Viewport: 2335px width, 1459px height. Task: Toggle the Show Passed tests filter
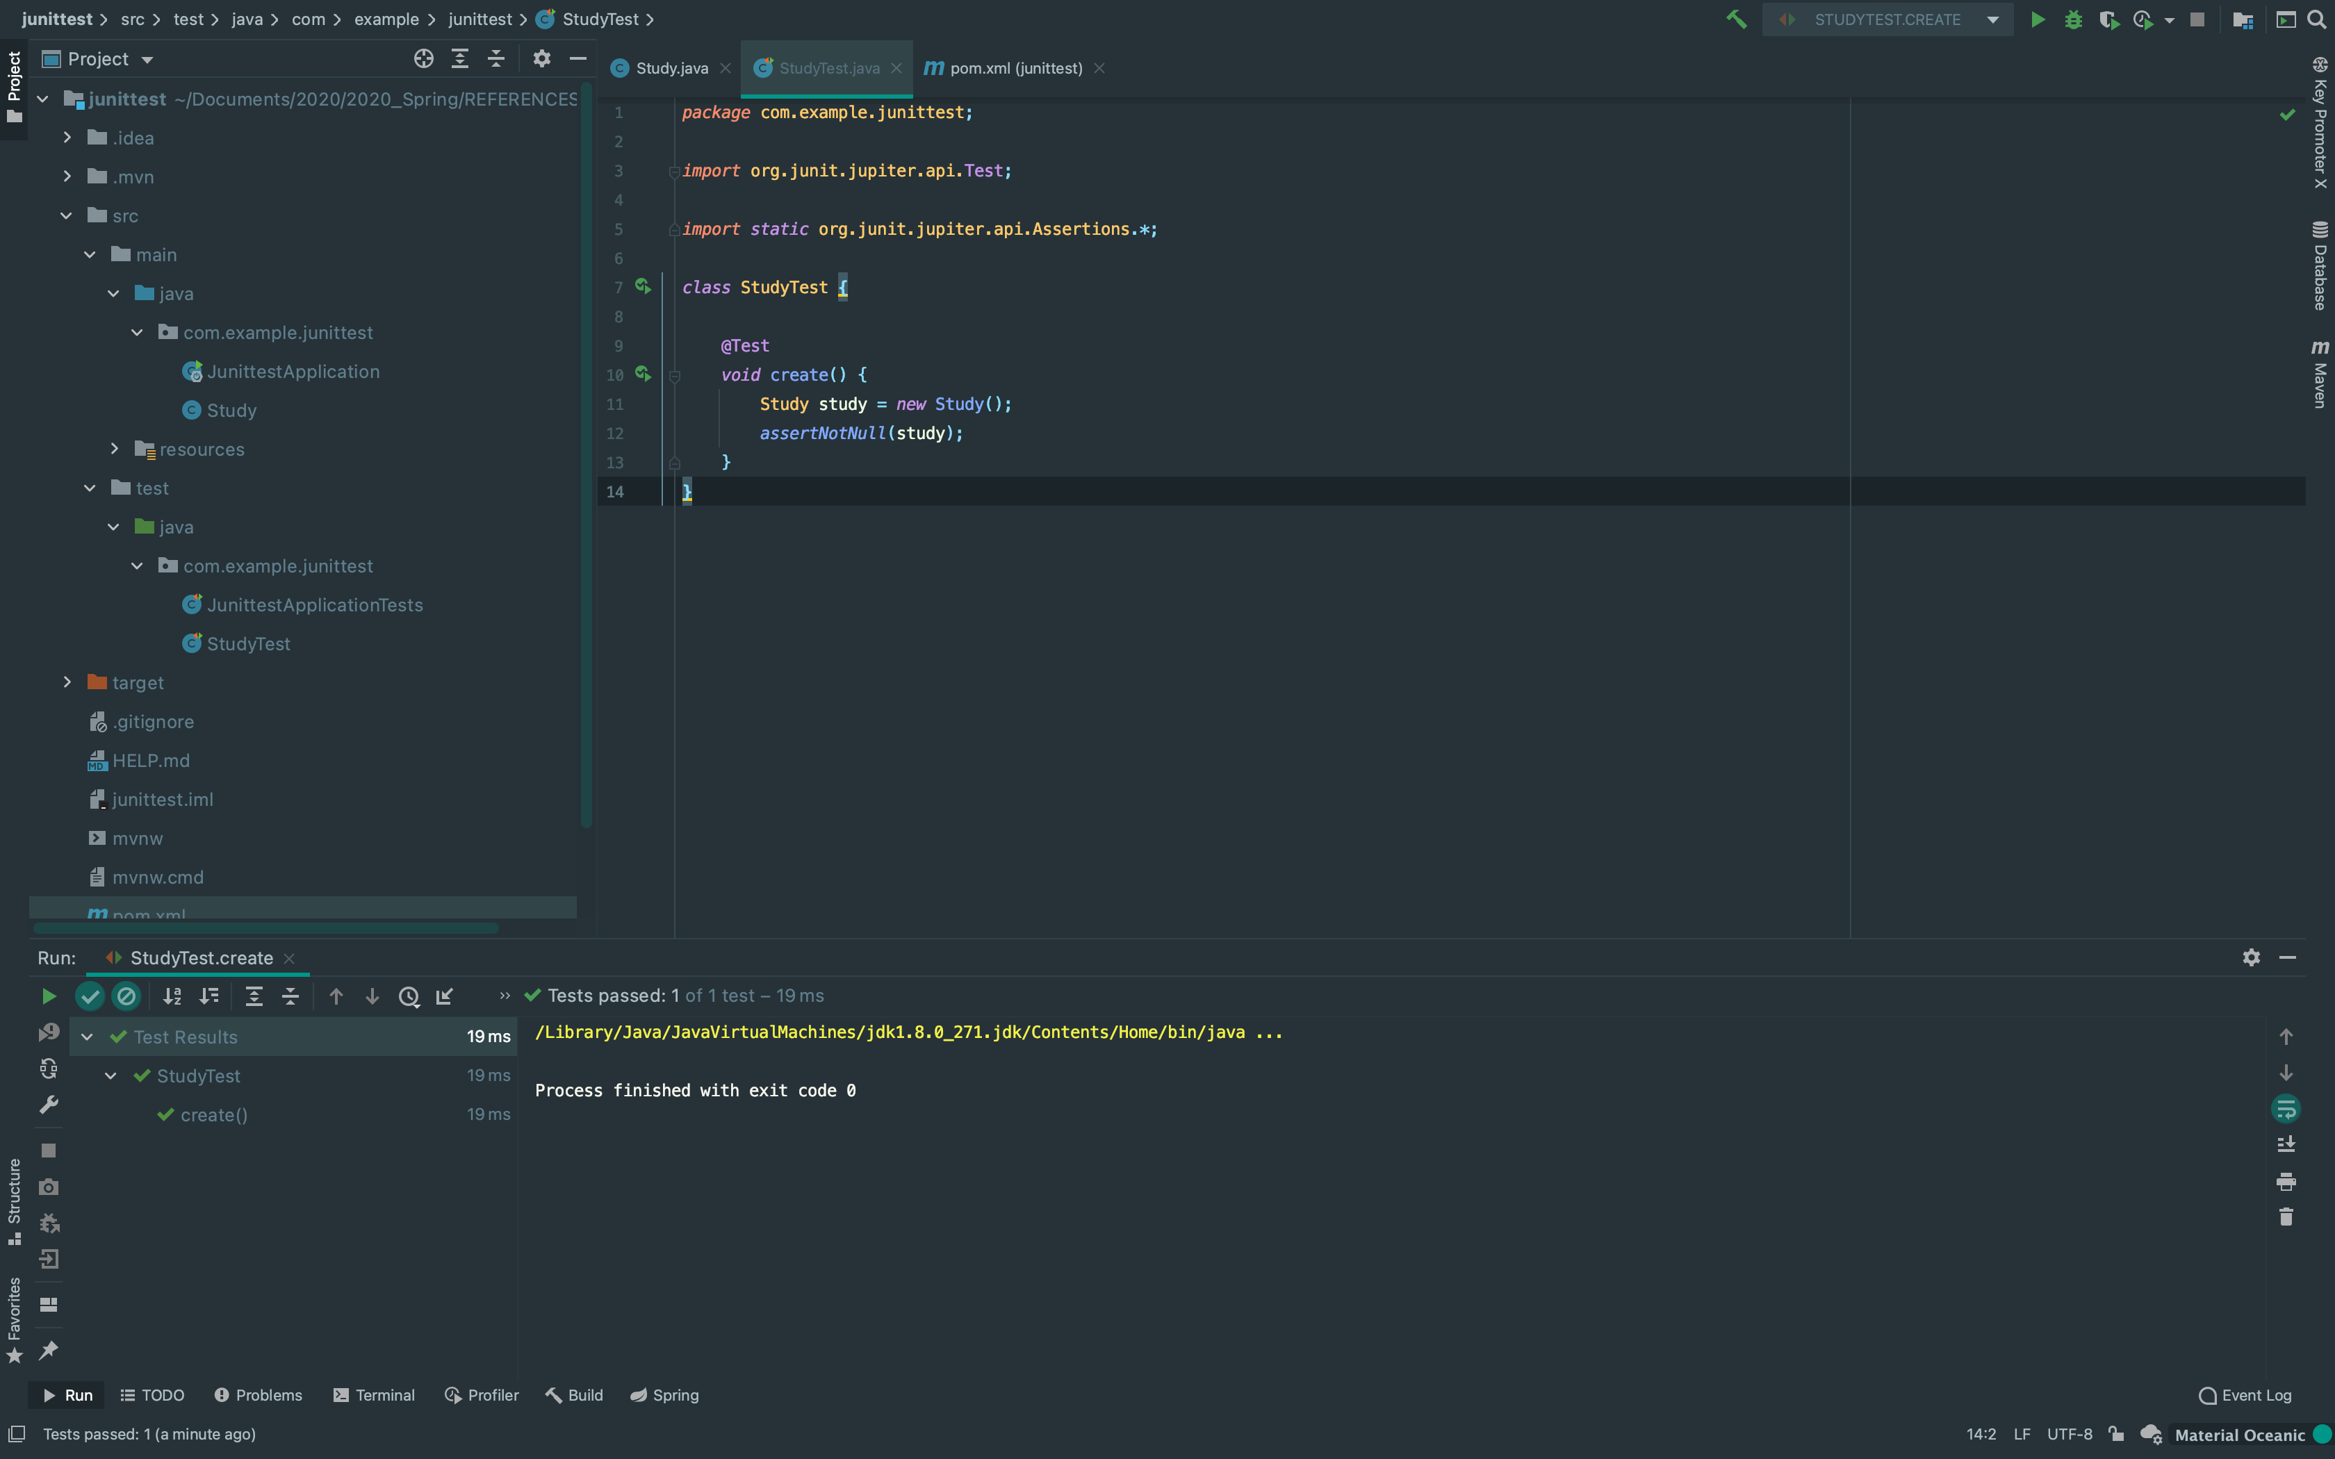point(90,996)
